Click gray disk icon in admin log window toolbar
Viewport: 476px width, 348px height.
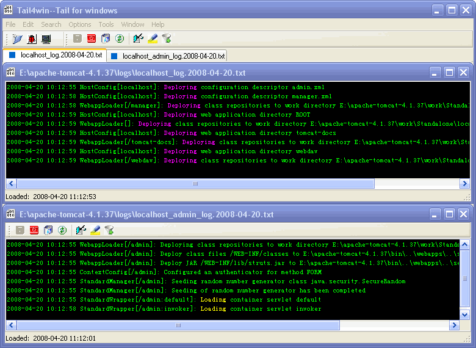pos(20,230)
